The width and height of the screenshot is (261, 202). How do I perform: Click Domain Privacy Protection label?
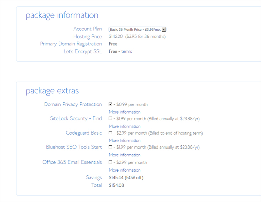tap(73, 104)
